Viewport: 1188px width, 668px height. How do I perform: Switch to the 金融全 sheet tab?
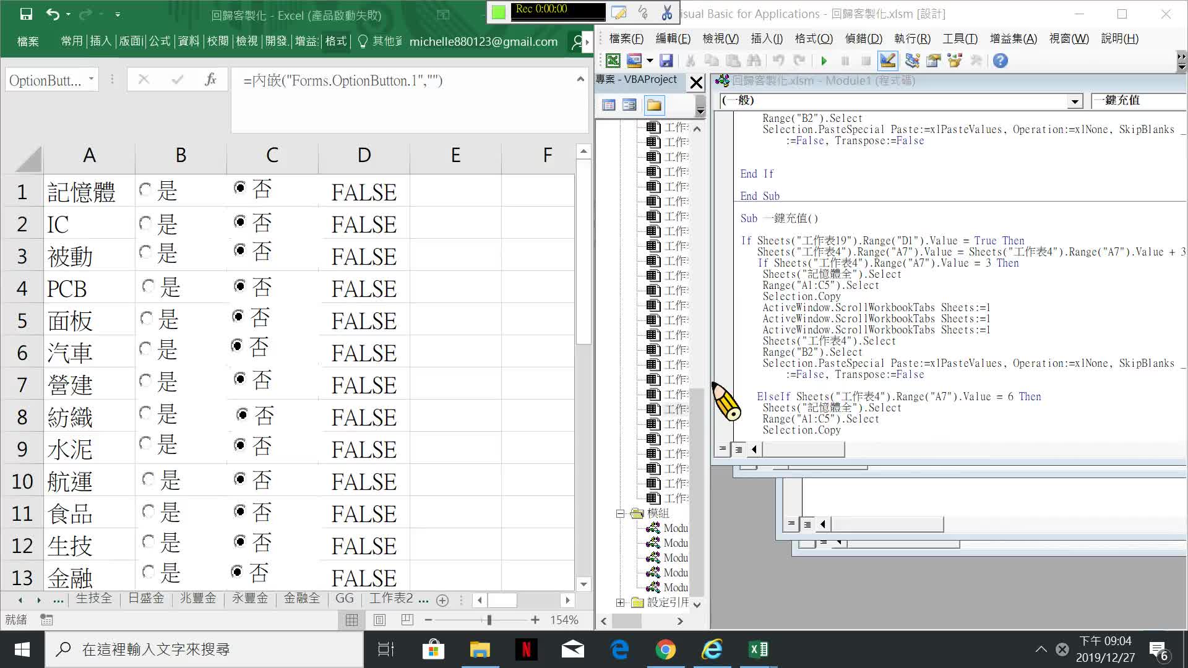pyautogui.click(x=301, y=598)
